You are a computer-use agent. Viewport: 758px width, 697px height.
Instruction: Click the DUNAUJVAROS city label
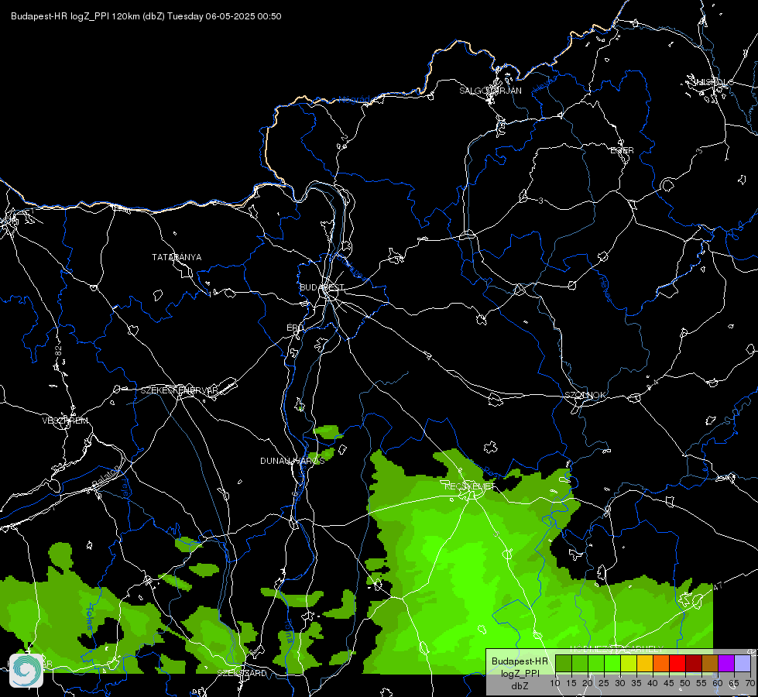click(292, 461)
